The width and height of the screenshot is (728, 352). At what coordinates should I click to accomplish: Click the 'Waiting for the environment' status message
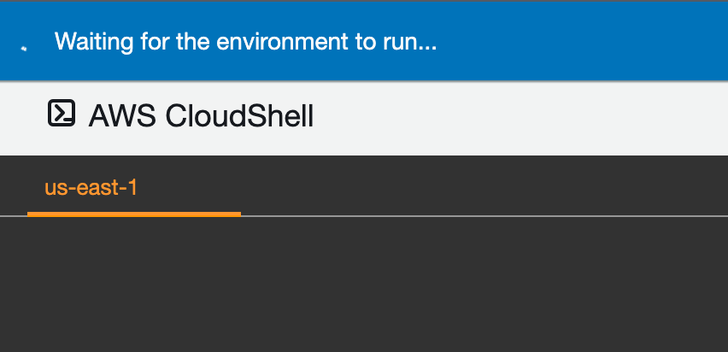(245, 42)
